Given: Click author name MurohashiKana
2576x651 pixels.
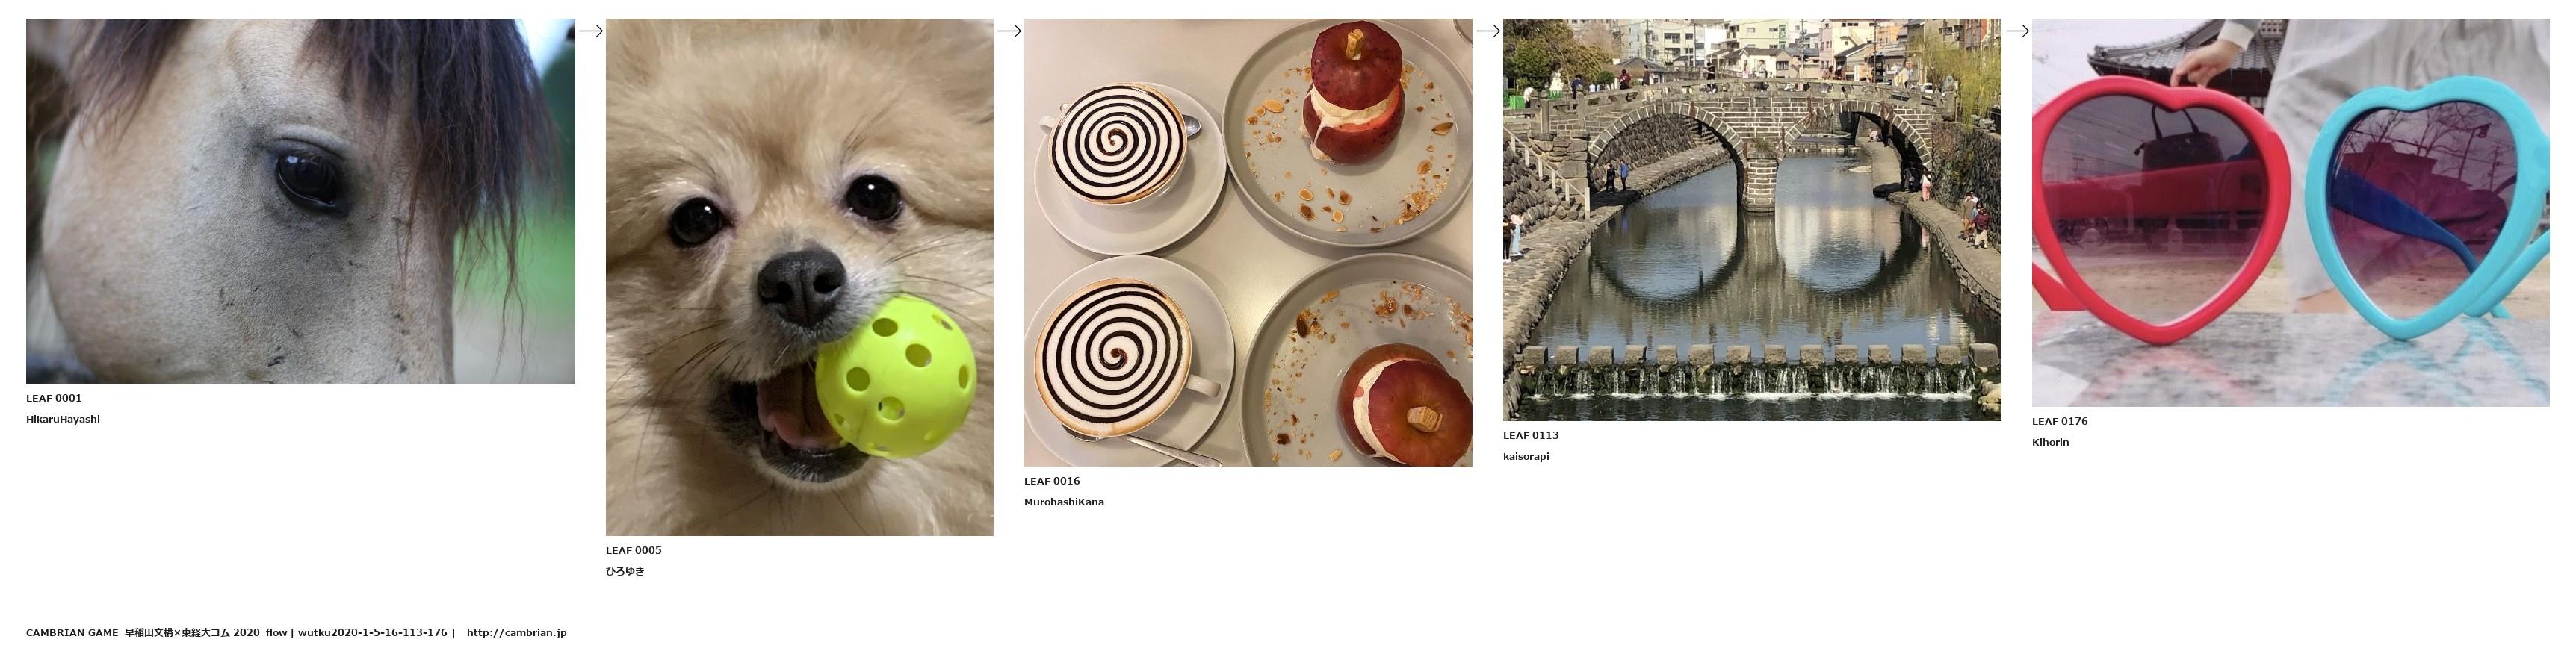Looking at the screenshot, I should (1064, 502).
